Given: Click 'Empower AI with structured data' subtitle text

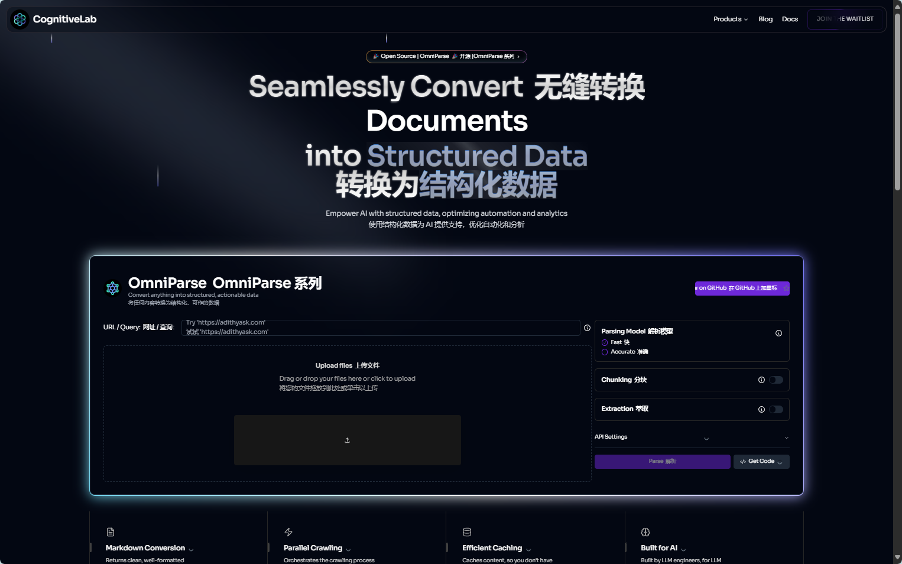Looking at the screenshot, I should [446, 213].
